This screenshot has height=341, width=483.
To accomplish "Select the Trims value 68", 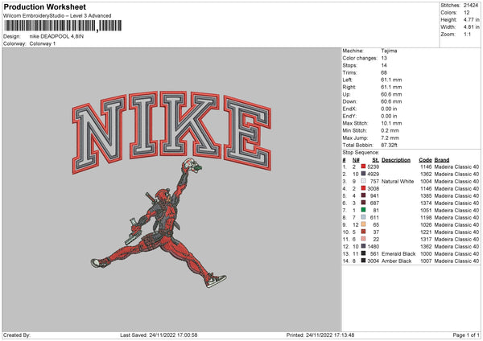I will pyautogui.click(x=384, y=72).
